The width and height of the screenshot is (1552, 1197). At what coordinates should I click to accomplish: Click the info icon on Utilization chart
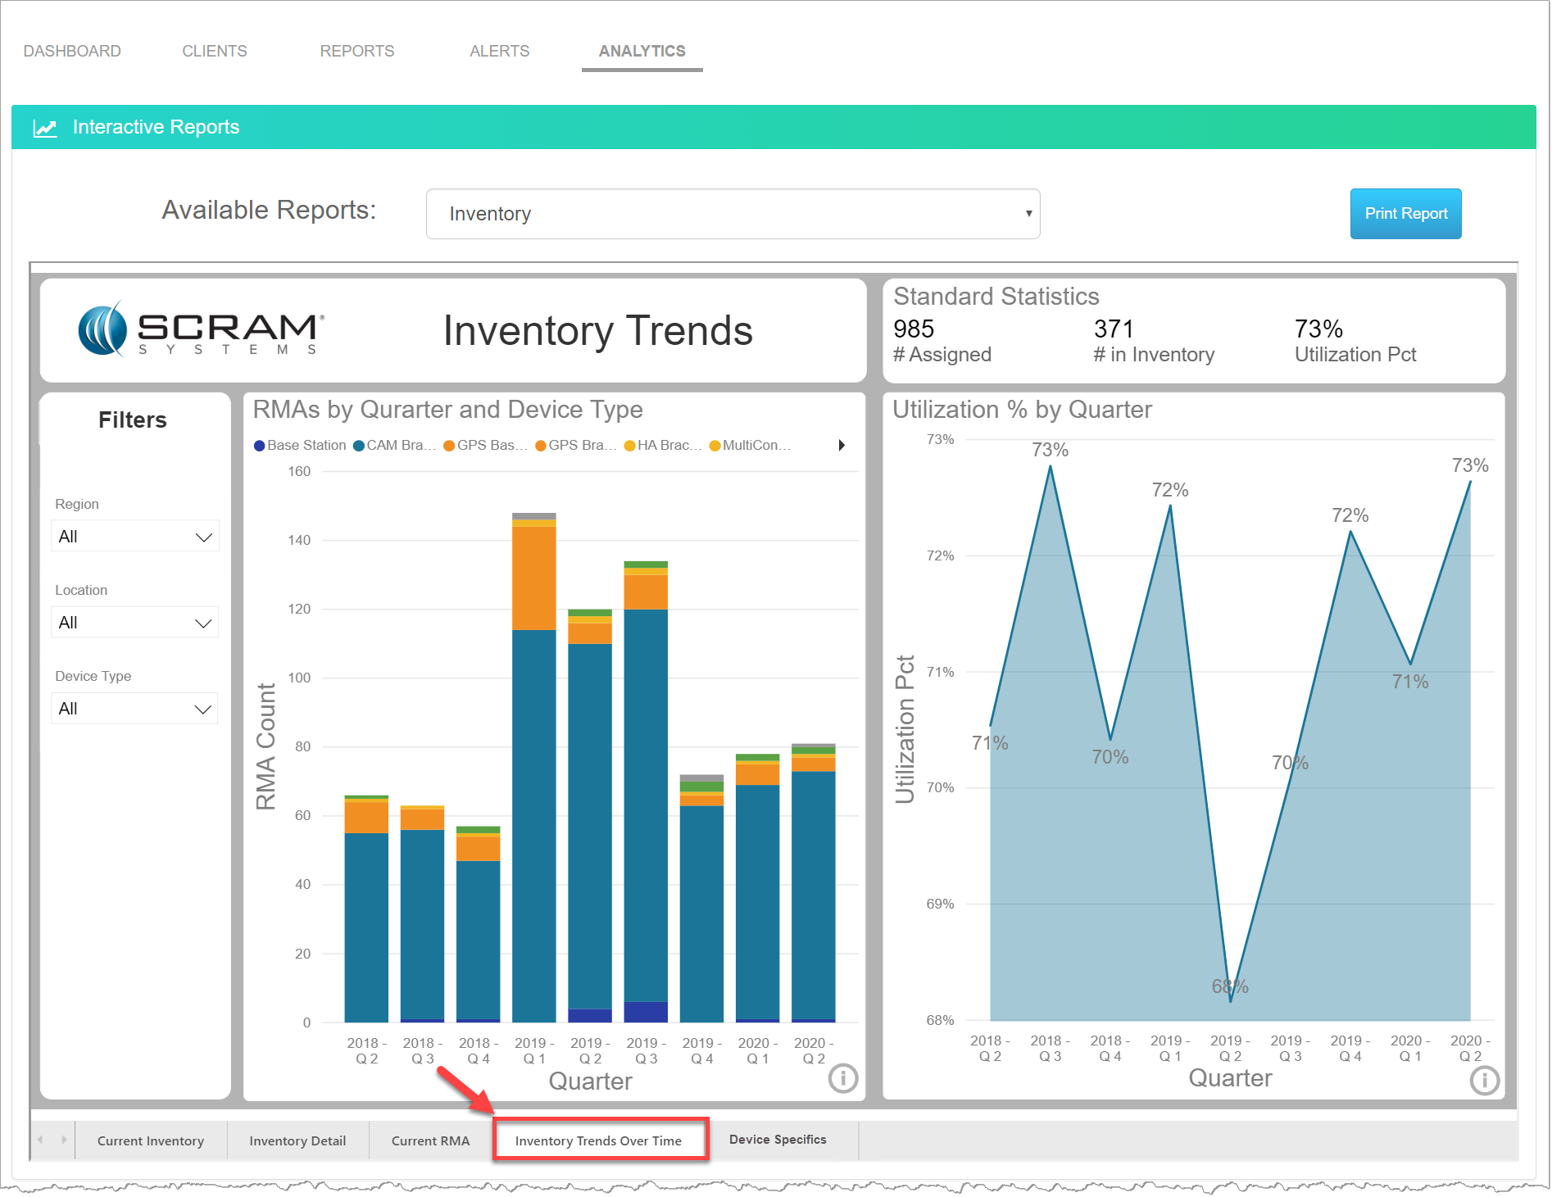point(1484,1080)
